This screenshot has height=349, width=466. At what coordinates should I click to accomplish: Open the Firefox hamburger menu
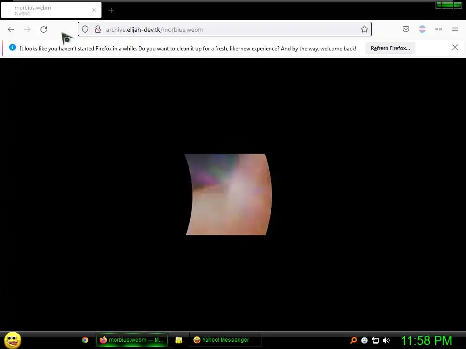click(x=455, y=29)
